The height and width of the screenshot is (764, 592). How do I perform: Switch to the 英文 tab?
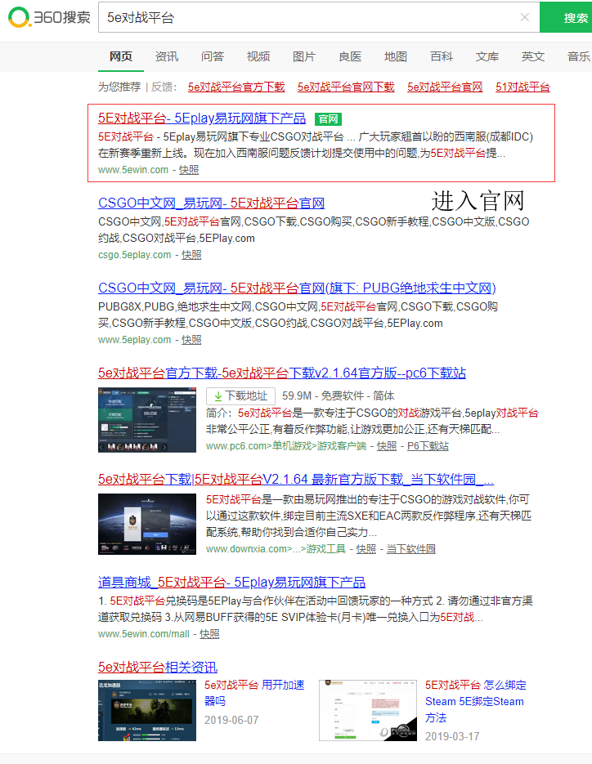coord(533,56)
